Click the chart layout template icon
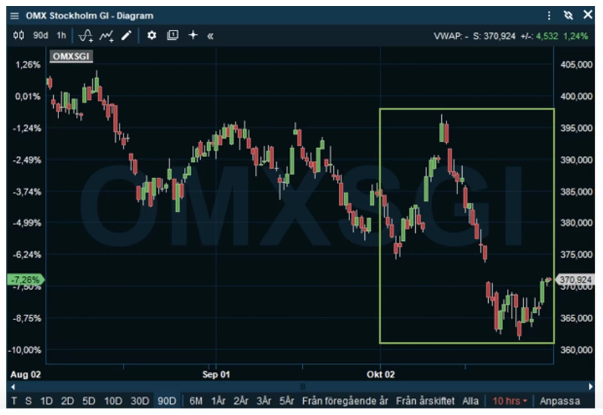The width and height of the screenshot is (603, 415). click(x=173, y=35)
